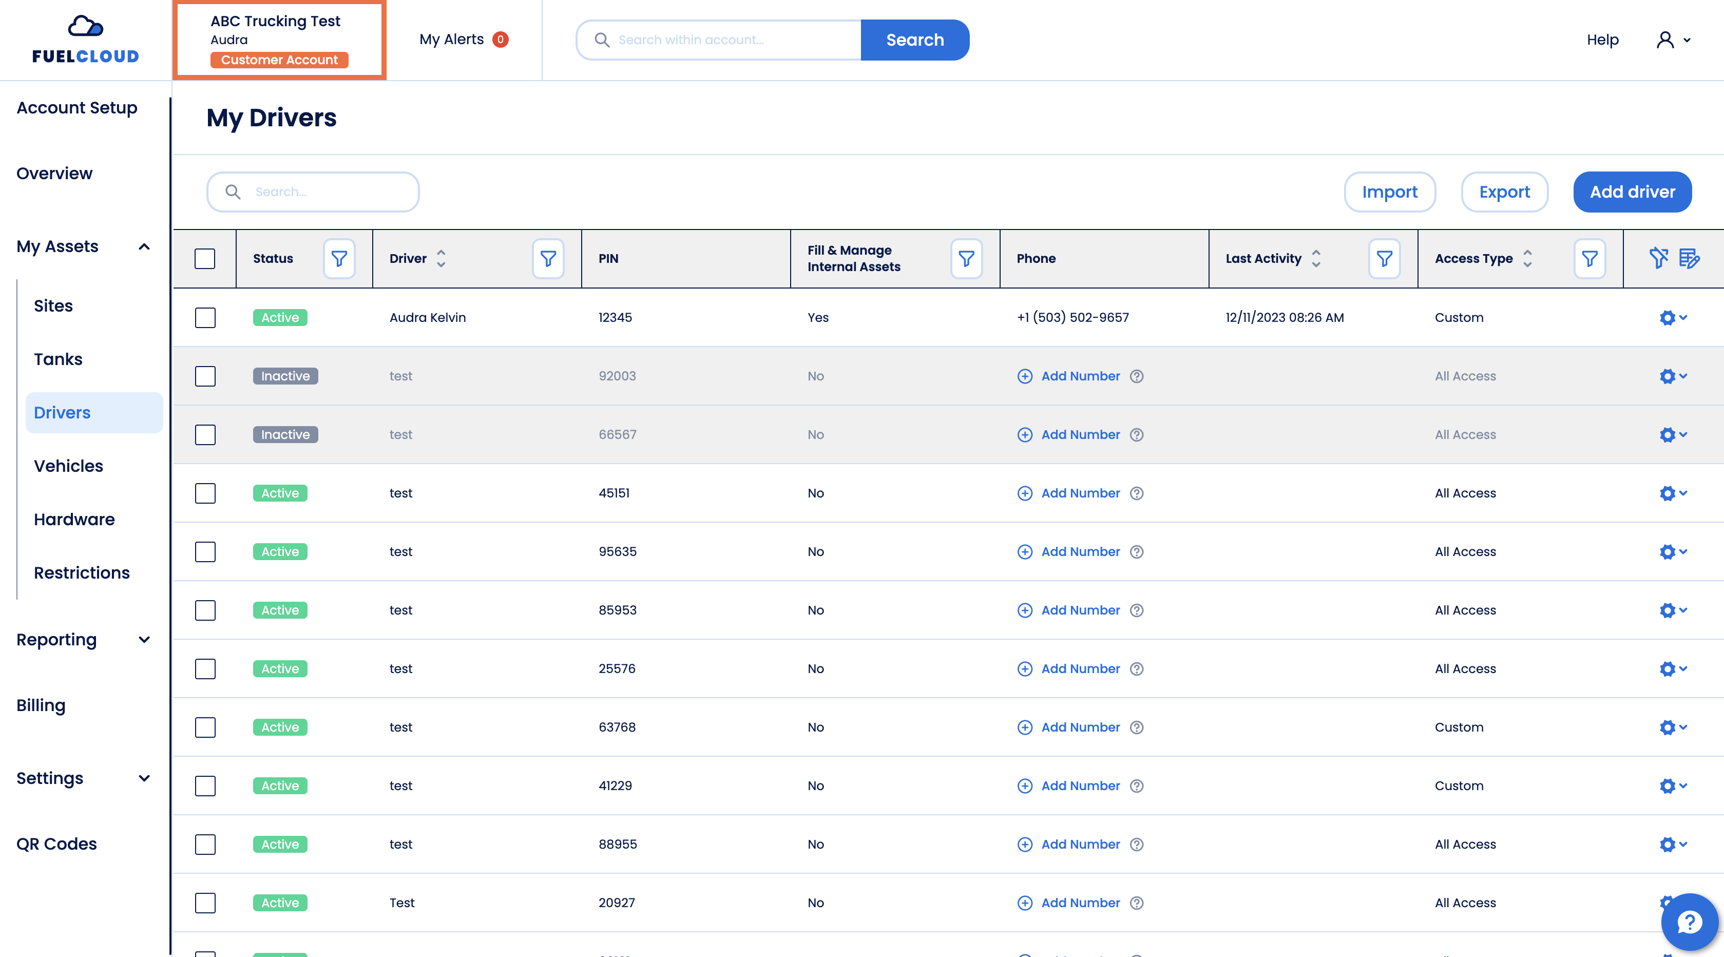This screenshot has height=957, width=1724.
Task: Open Restrictions under My Assets
Action: pos(82,573)
